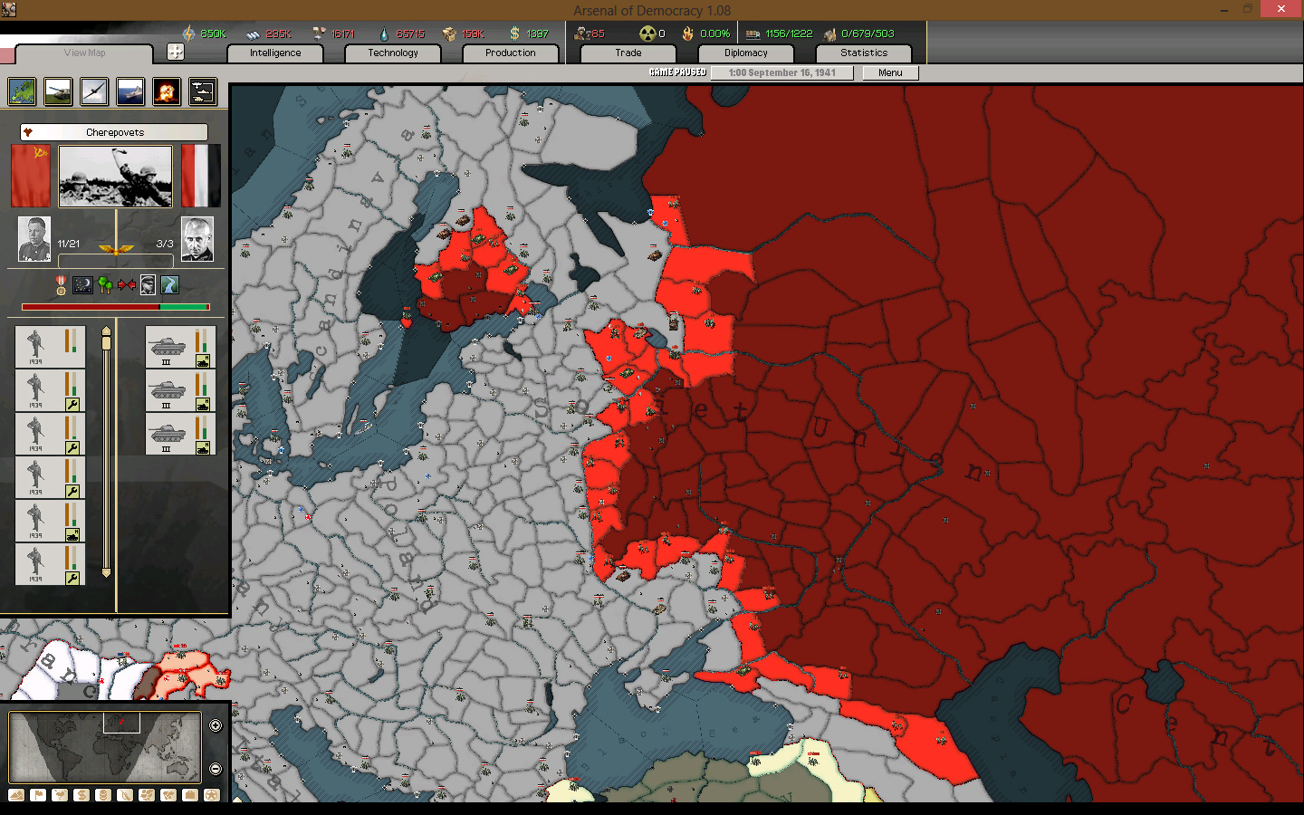Select the German commander portrait
Screen dimensions: 1304x815
(197, 239)
